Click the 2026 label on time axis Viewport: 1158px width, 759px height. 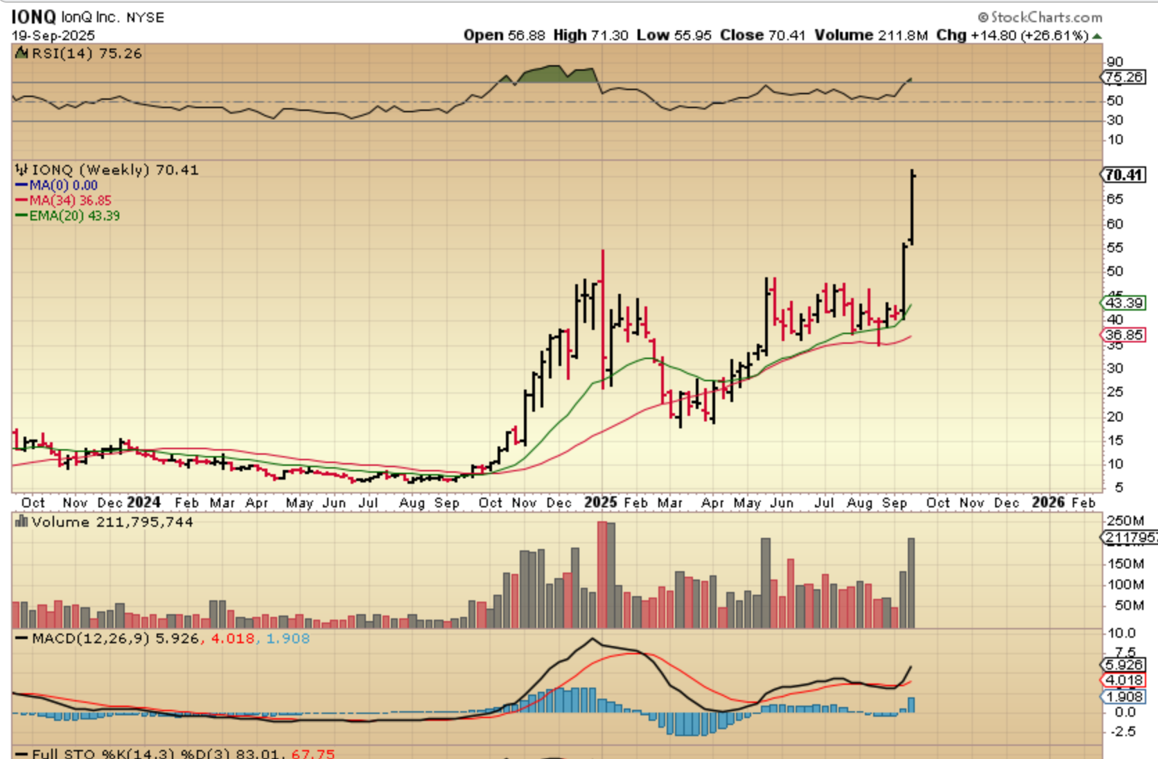[1048, 502]
